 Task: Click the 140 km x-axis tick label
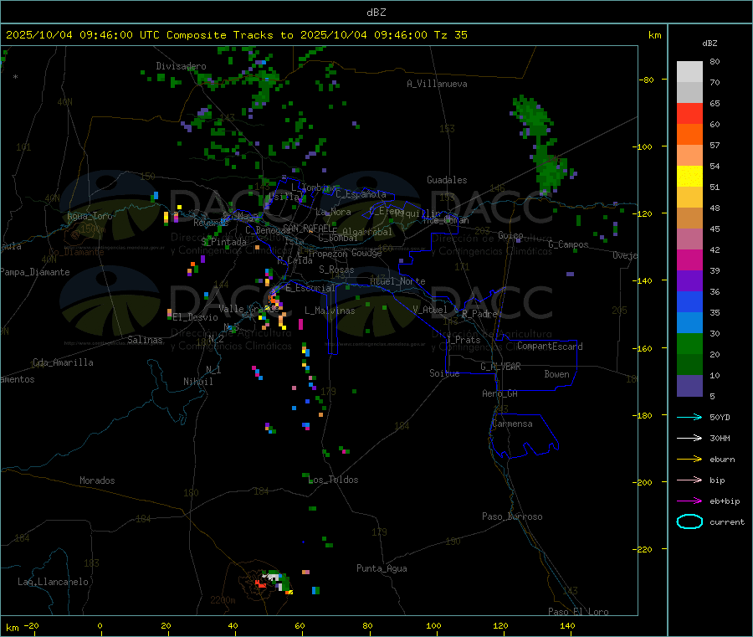tap(567, 625)
